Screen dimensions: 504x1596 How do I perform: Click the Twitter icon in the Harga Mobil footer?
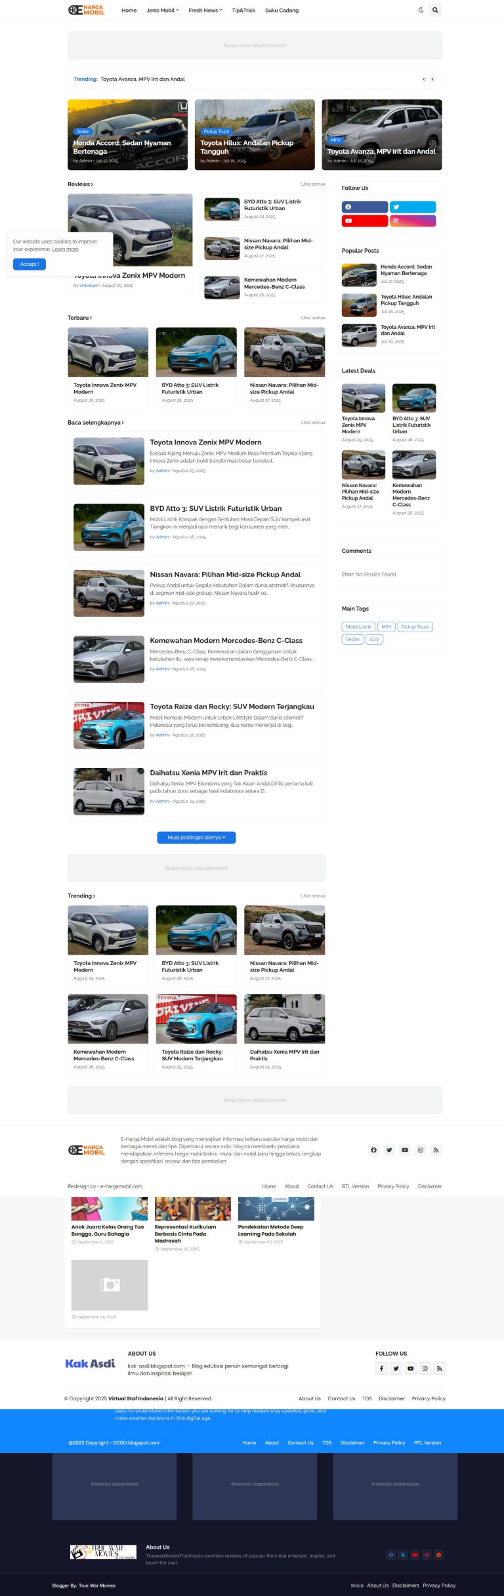coord(389,1150)
